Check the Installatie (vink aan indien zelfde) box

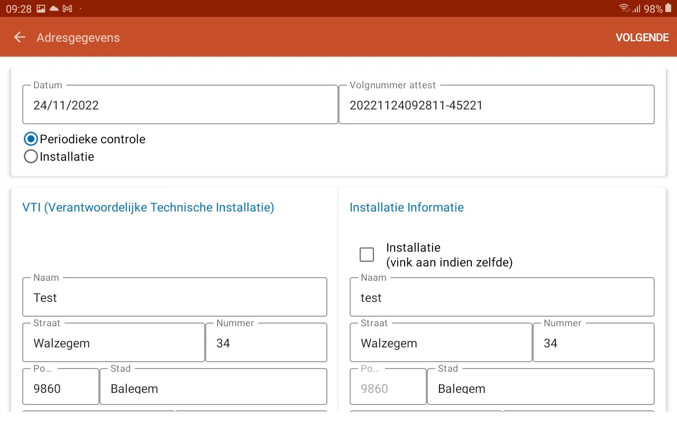point(367,254)
